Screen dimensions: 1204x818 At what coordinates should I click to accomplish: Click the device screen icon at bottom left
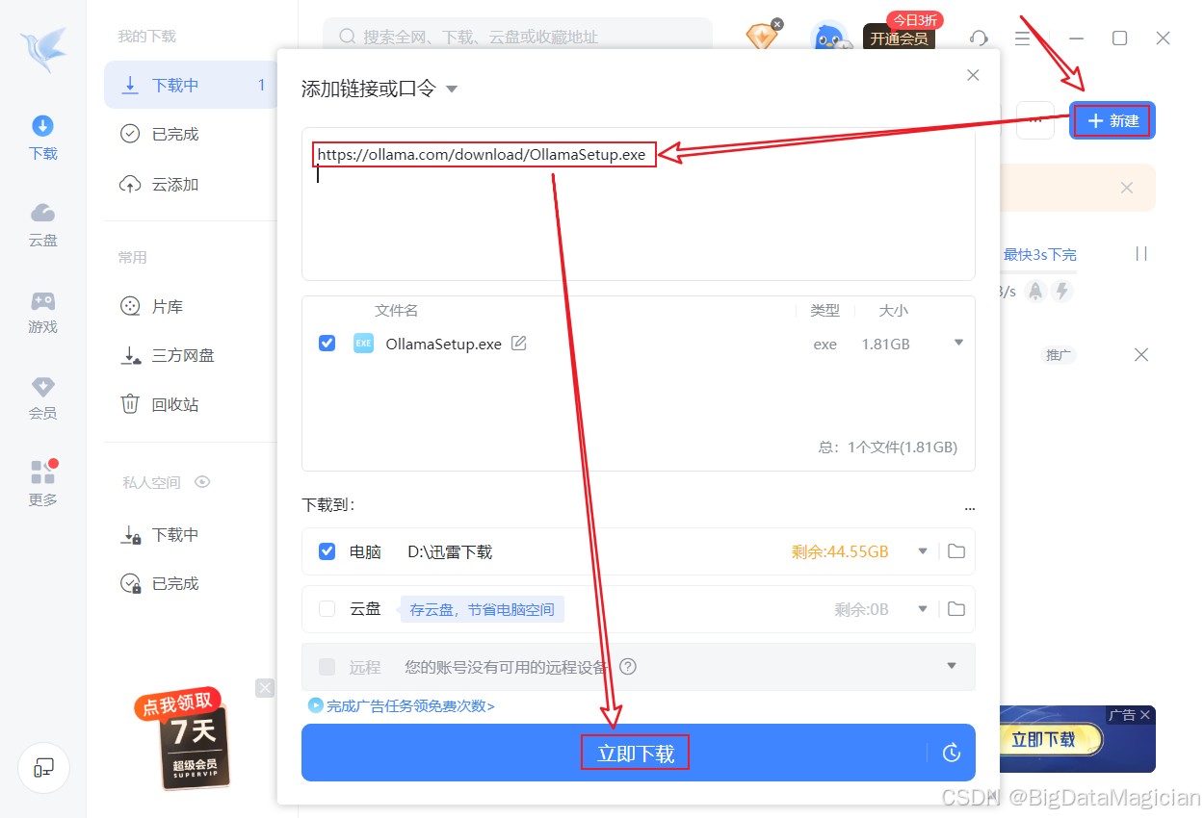[43, 768]
